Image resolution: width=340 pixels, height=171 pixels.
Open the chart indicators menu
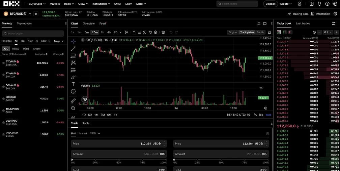pos(134,32)
